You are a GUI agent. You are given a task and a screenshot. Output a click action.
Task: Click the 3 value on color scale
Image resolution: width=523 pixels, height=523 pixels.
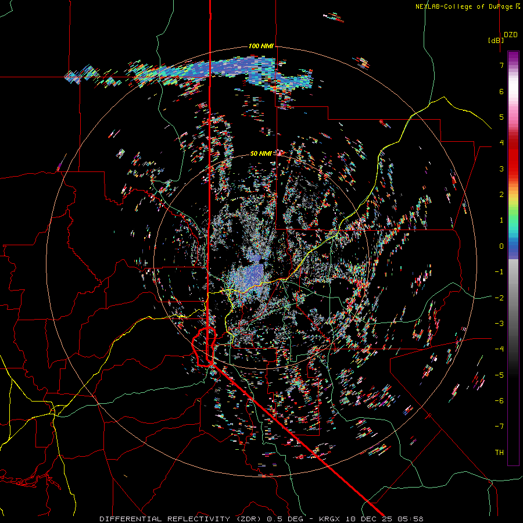501,169
